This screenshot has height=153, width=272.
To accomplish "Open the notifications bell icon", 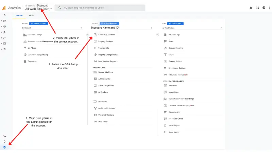I will [251, 8].
